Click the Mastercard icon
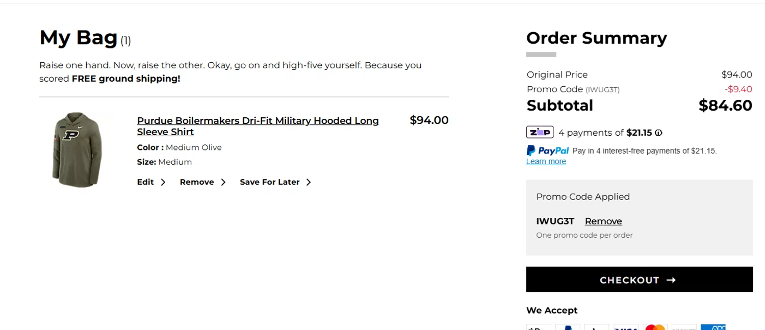 pos(655,327)
